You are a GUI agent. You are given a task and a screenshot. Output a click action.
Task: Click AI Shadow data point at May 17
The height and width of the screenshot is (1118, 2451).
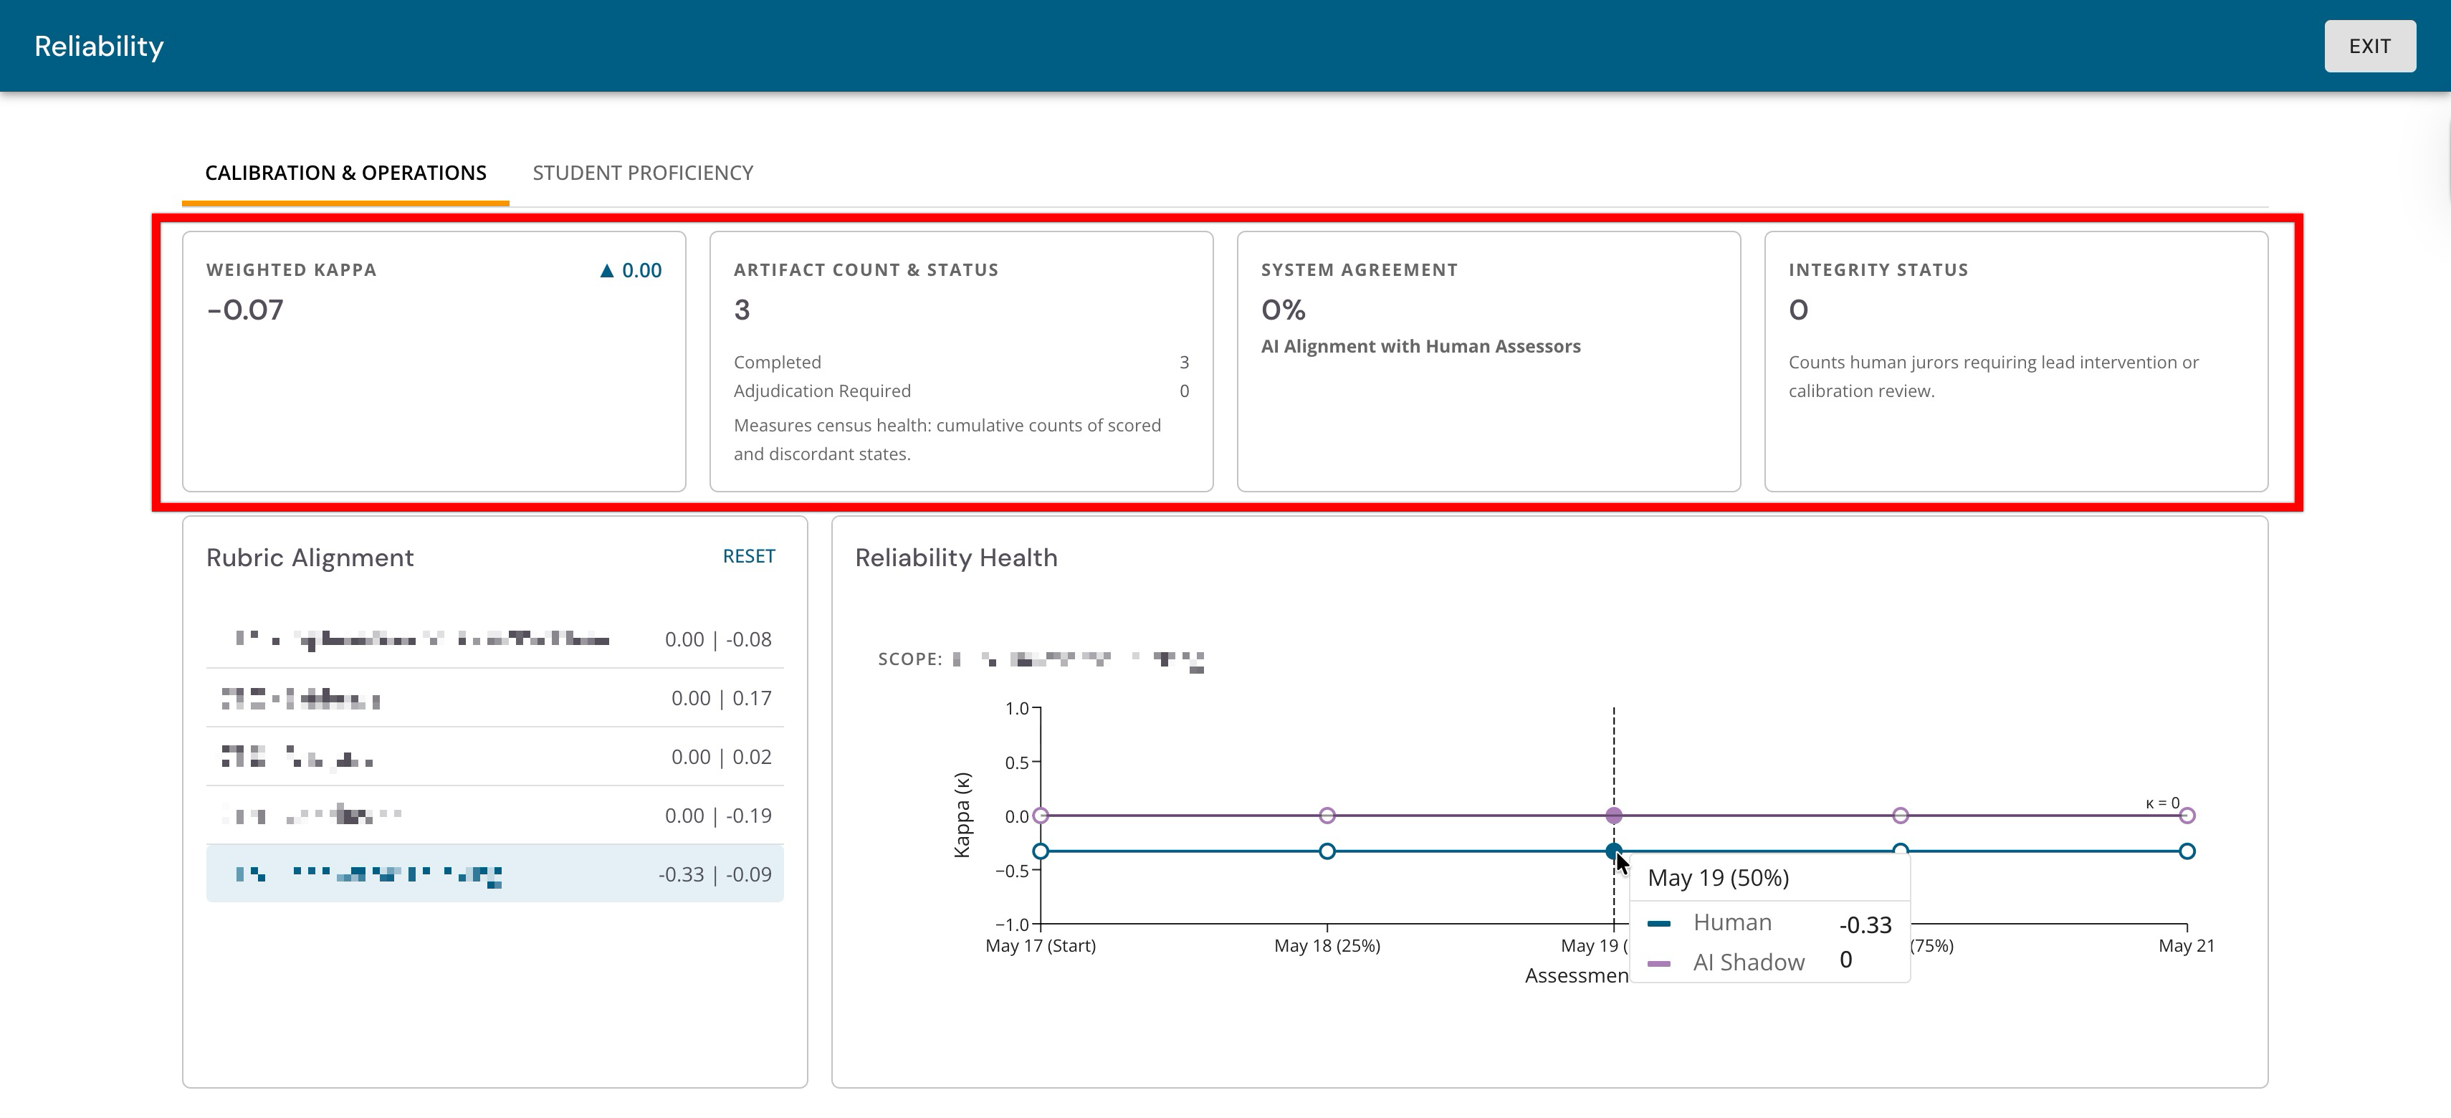(x=1041, y=816)
